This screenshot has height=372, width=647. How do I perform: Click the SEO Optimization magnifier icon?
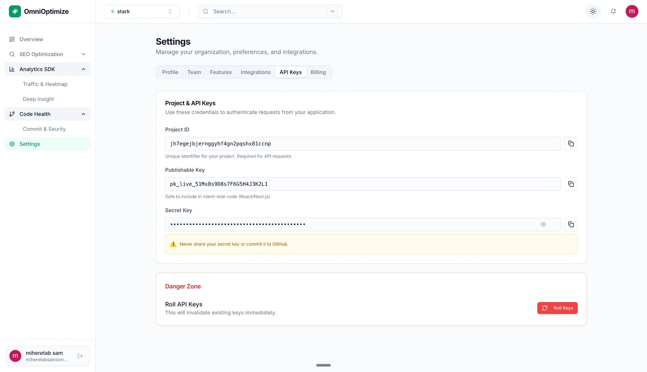[12, 54]
